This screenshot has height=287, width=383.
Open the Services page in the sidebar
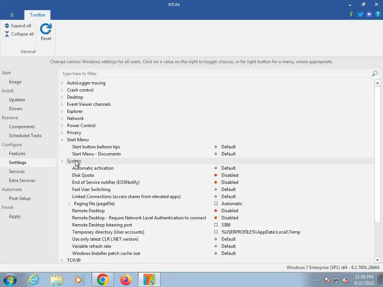[16, 171]
